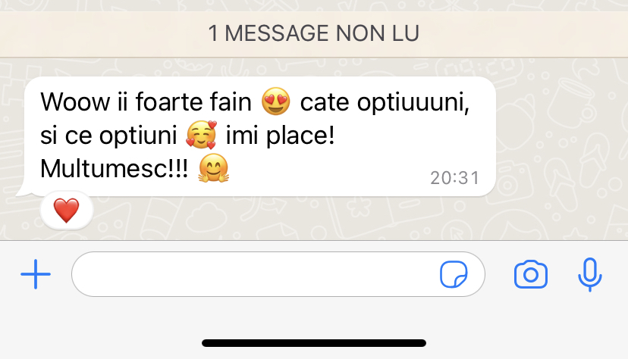Tap the black home indicator bar
Image resolution: width=628 pixels, height=359 pixels.
point(314,343)
